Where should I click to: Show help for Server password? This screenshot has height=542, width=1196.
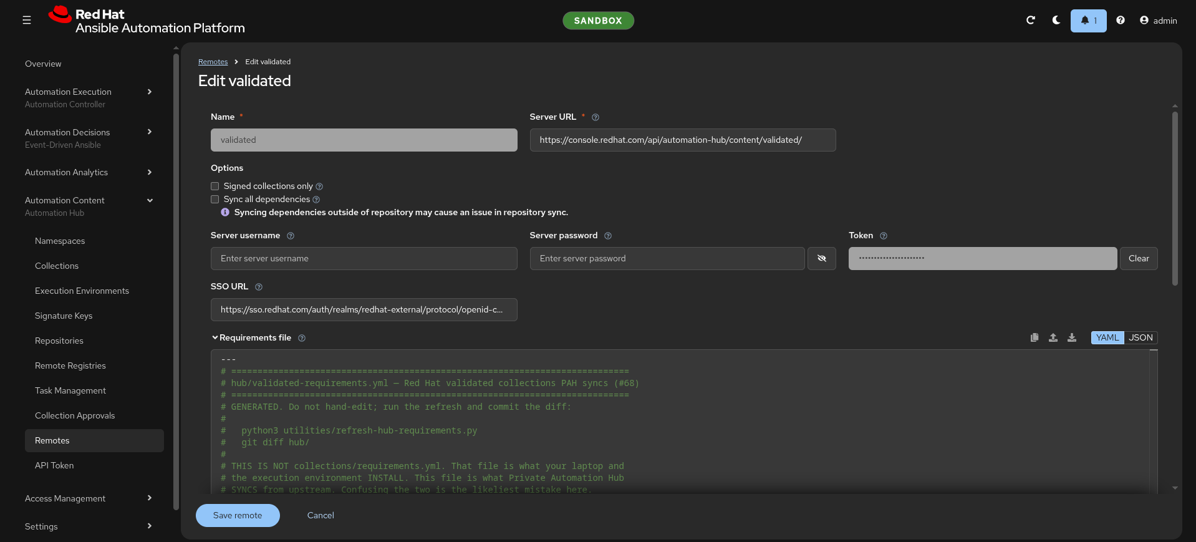pyautogui.click(x=608, y=236)
